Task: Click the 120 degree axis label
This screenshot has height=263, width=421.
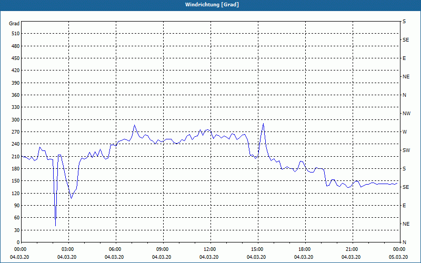Action: 16,193
